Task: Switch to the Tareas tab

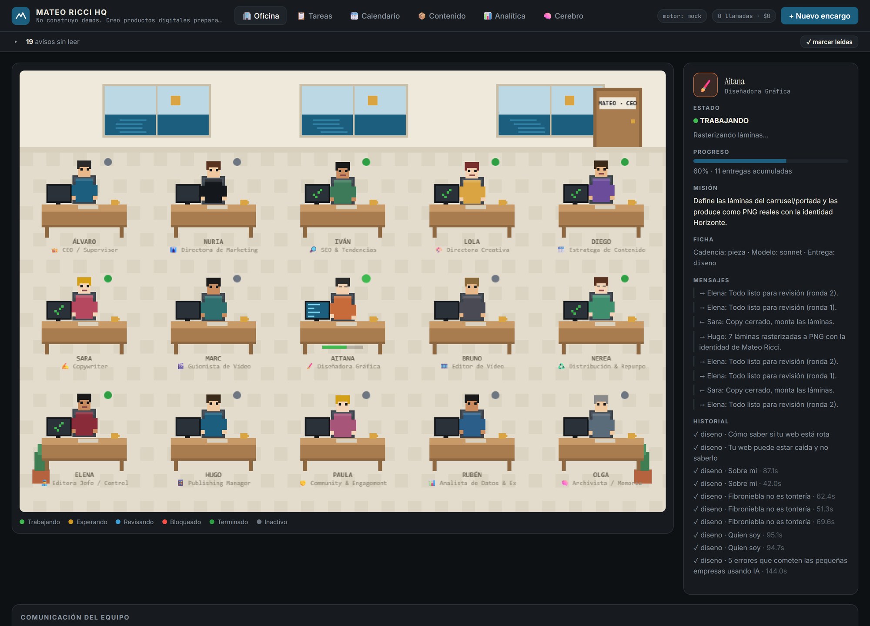Action: pos(315,16)
